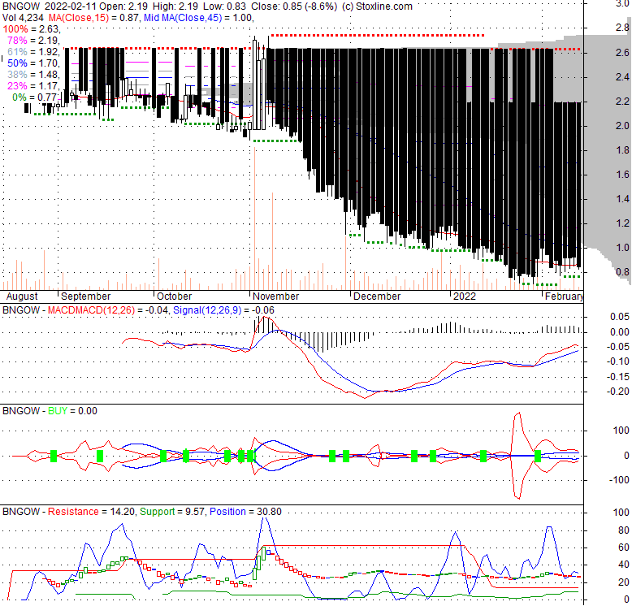This screenshot has height=606, width=632.
Task: Select the 'Signal(12,26,9)' indicator label
Action: pyautogui.click(x=207, y=310)
